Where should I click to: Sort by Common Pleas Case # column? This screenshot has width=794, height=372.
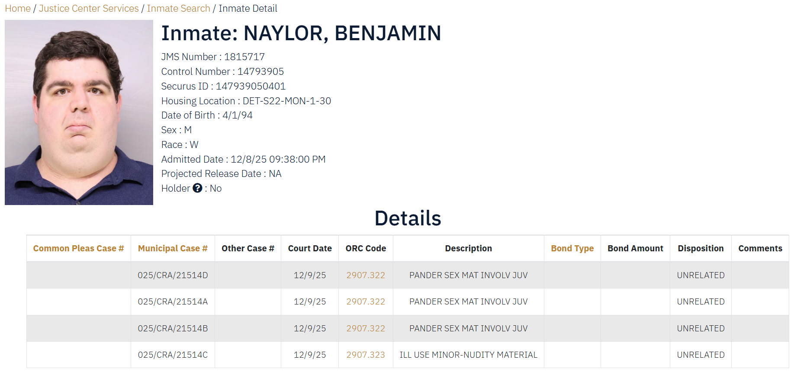(x=78, y=248)
